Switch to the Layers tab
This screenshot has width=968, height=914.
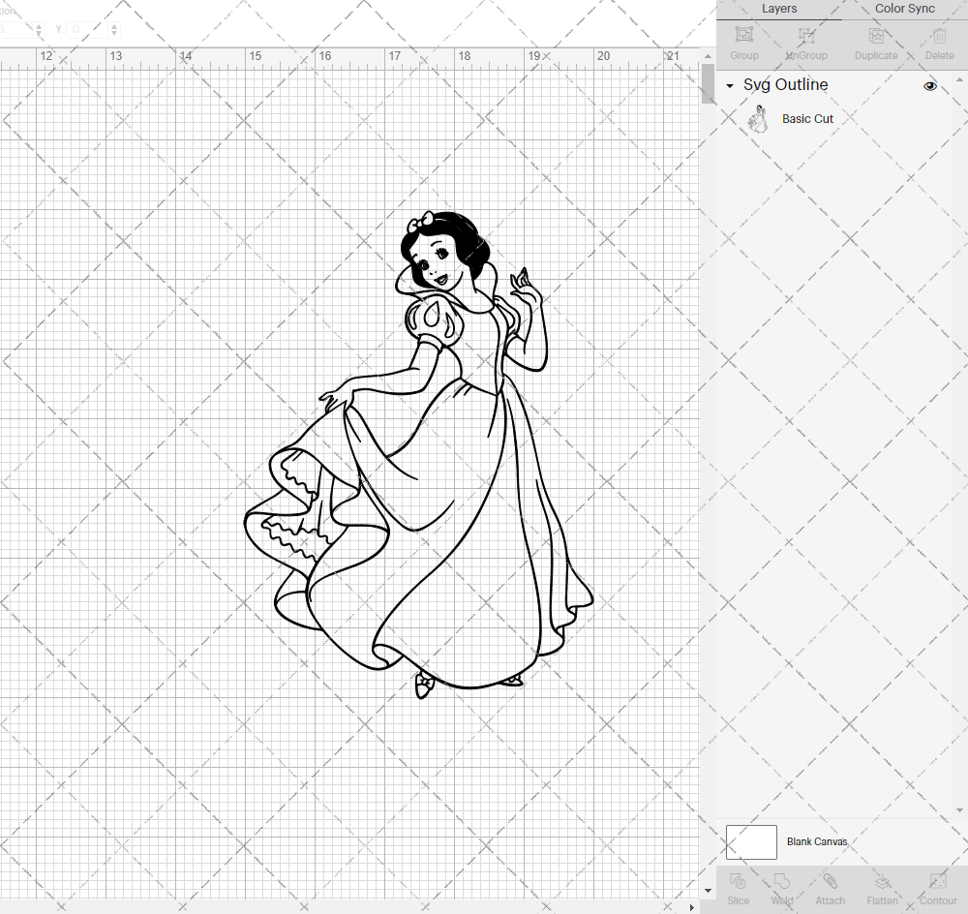click(779, 9)
